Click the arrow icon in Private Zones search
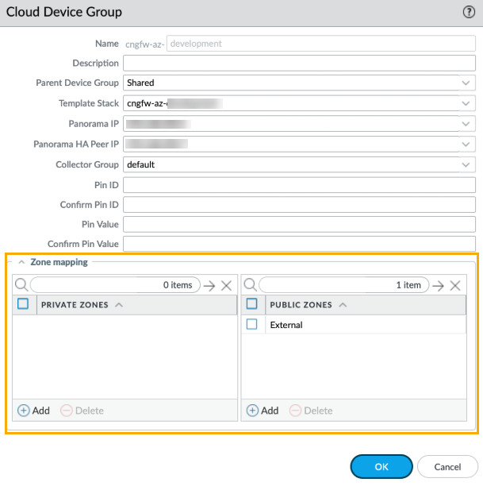Screen dimensions: 483x490 pyautogui.click(x=209, y=286)
